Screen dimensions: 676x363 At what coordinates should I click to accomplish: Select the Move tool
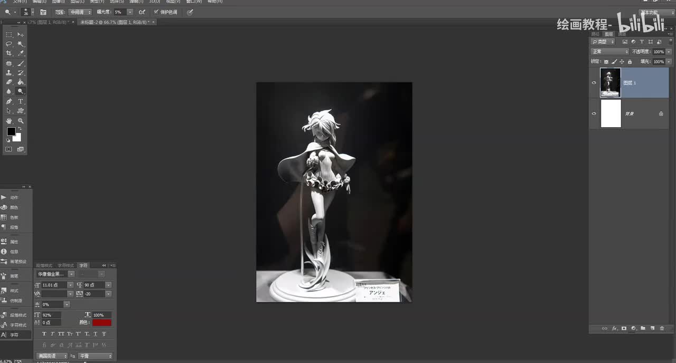pos(21,34)
